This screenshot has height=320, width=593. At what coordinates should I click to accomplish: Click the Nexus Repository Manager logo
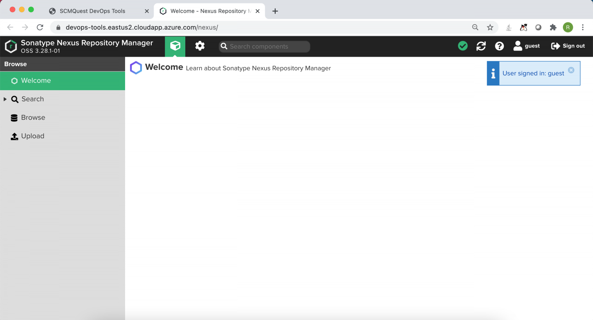pyautogui.click(x=10, y=46)
